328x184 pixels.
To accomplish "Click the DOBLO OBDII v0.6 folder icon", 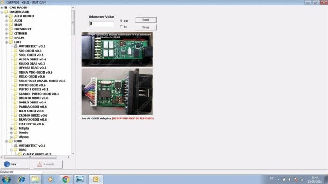I will [15, 103].
